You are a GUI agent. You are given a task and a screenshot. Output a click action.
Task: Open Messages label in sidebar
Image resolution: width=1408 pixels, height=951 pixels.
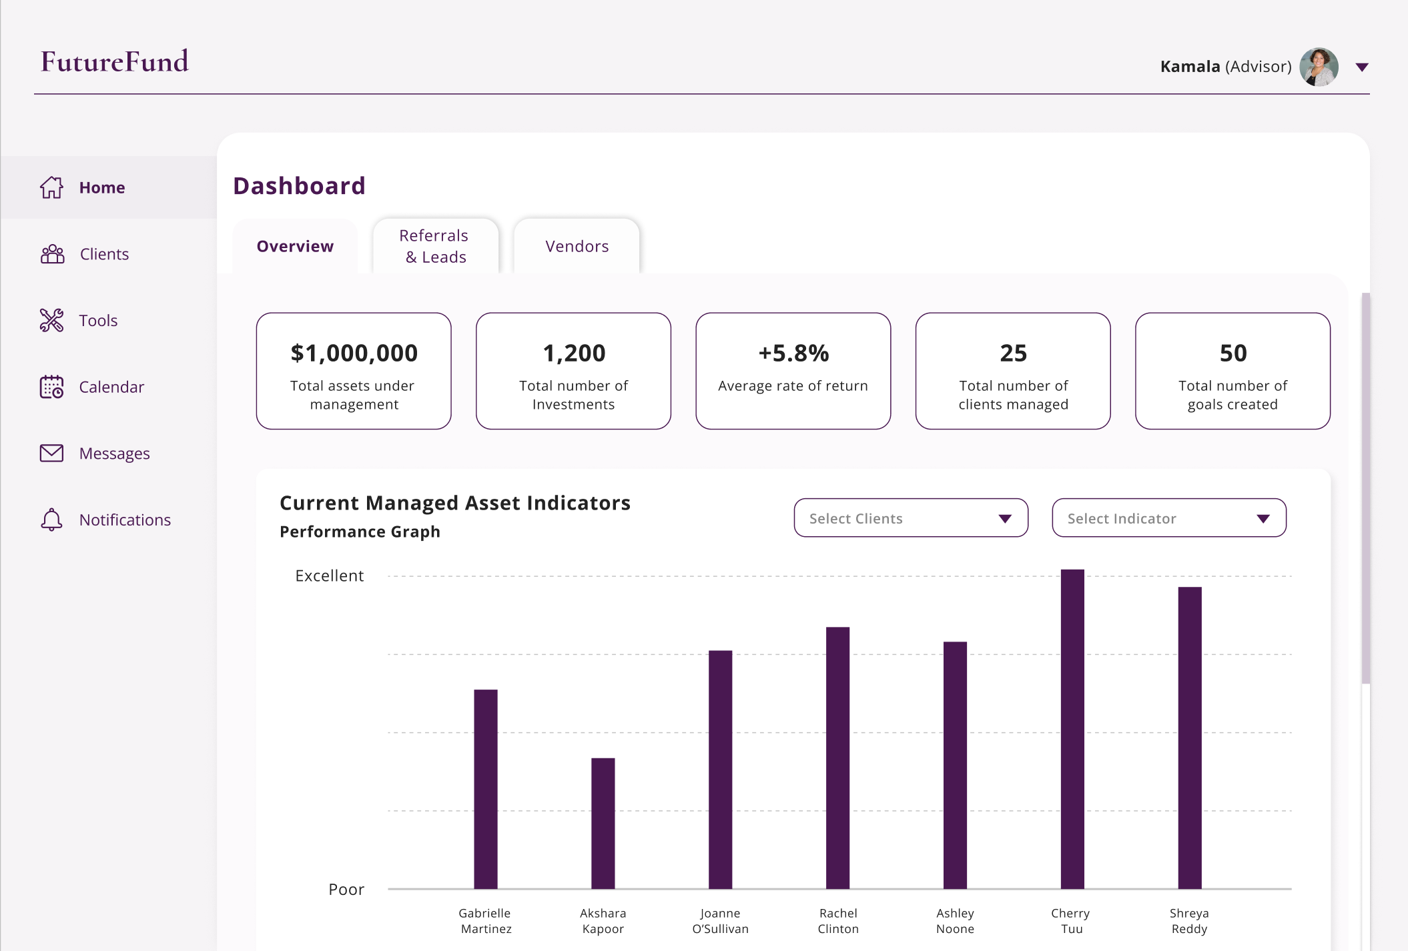click(114, 453)
